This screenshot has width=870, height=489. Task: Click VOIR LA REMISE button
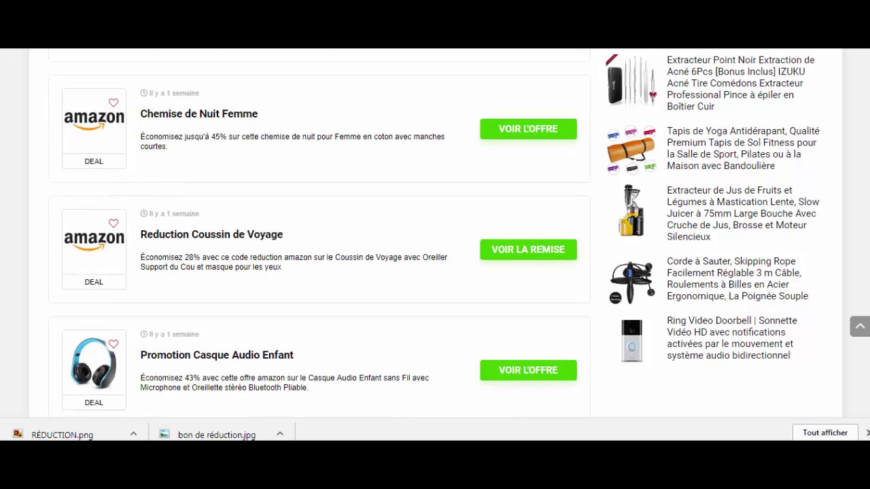(x=528, y=249)
